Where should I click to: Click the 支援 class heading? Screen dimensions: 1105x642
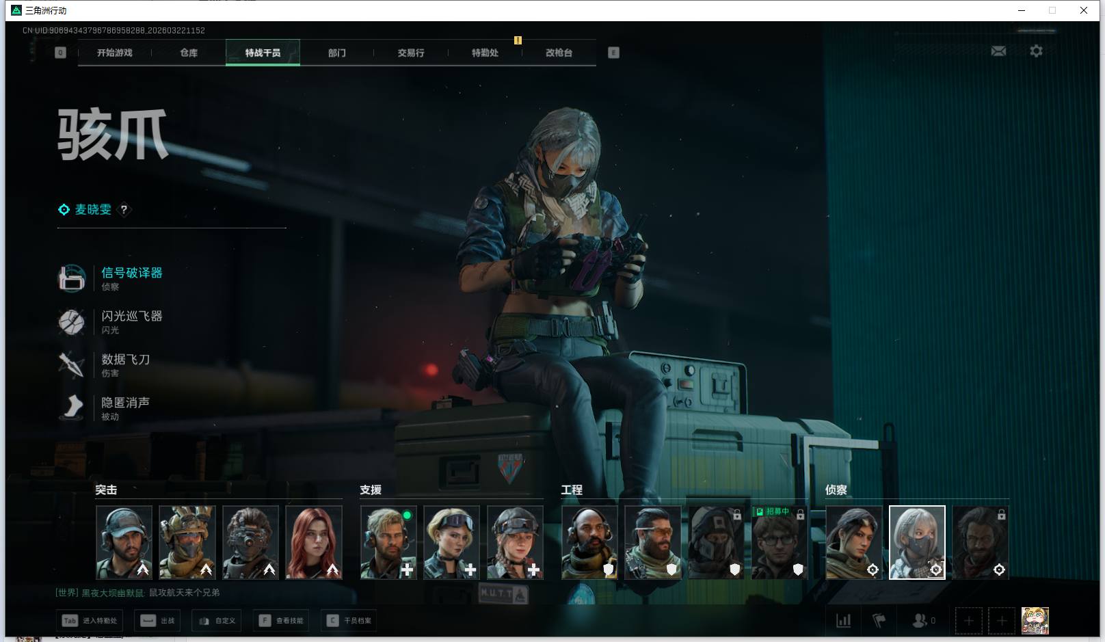coord(371,490)
